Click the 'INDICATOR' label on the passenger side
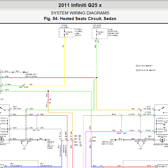The width and height of the screenshot is (168, 168). tap(162, 136)
